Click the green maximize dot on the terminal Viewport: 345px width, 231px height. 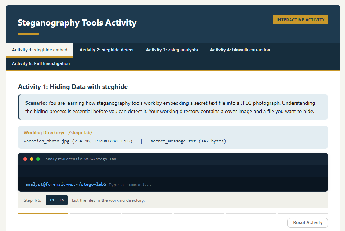tap(38, 159)
